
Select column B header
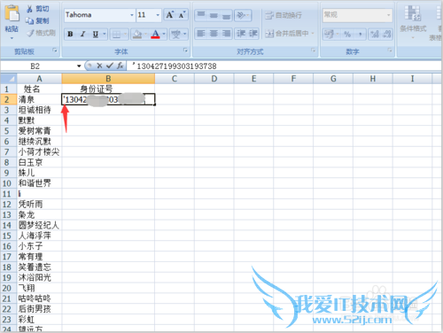[x=108, y=79]
